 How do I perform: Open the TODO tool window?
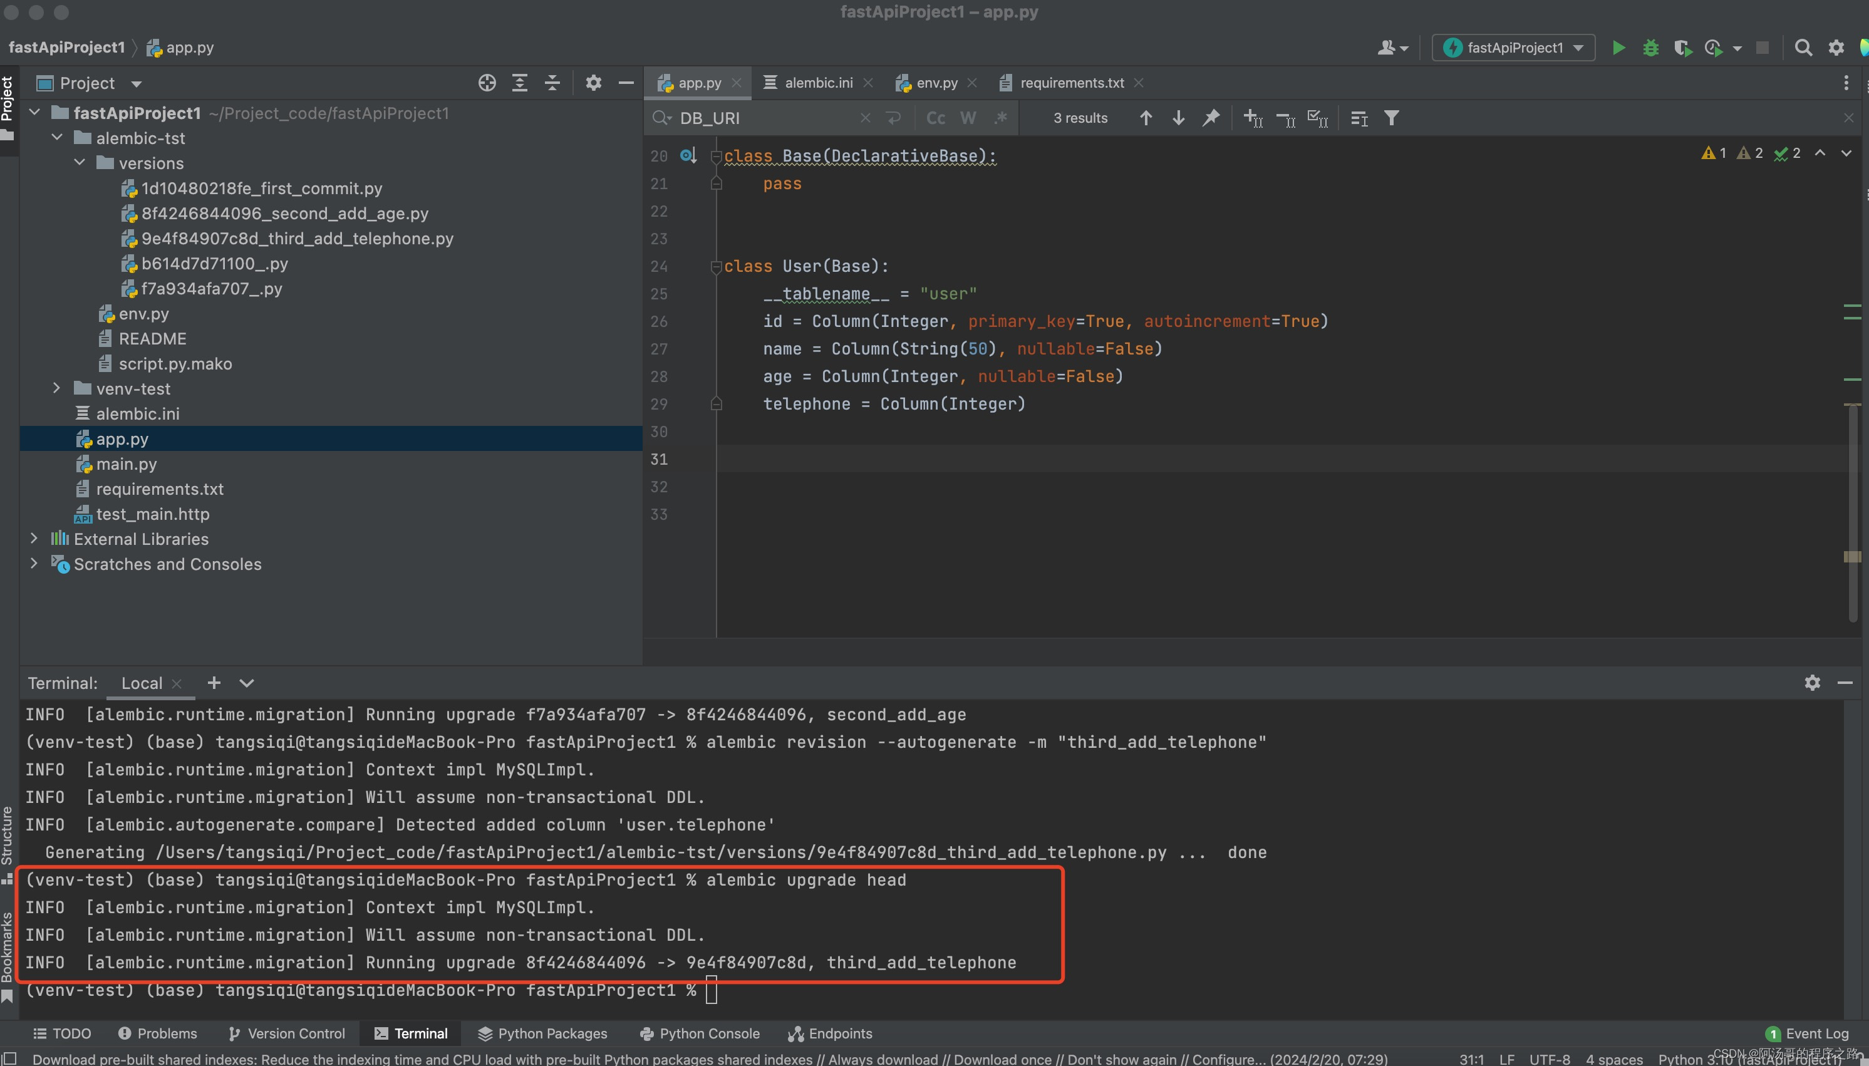[62, 1033]
